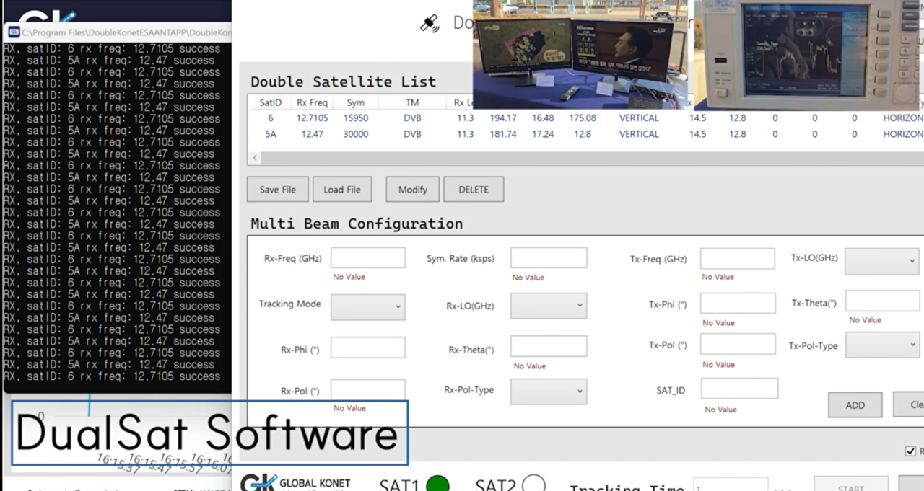Focus the Tx-Phi input field
924x491 pixels.
tap(738, 303)
